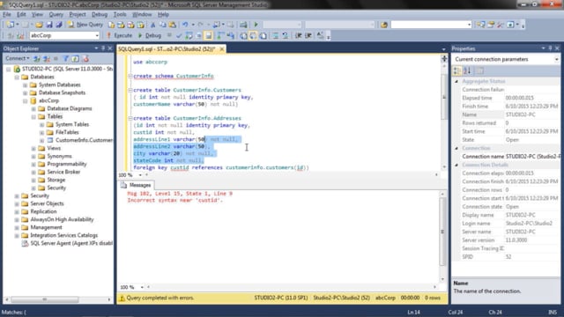Open the Debug menu

coord(100,14)
